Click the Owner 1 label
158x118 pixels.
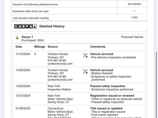[27, 37]
